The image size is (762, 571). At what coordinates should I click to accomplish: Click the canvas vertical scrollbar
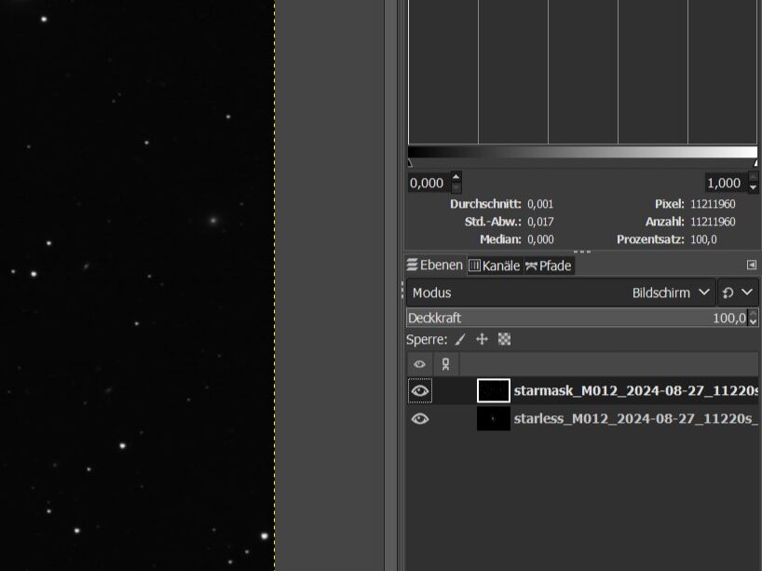coord(390,285)
